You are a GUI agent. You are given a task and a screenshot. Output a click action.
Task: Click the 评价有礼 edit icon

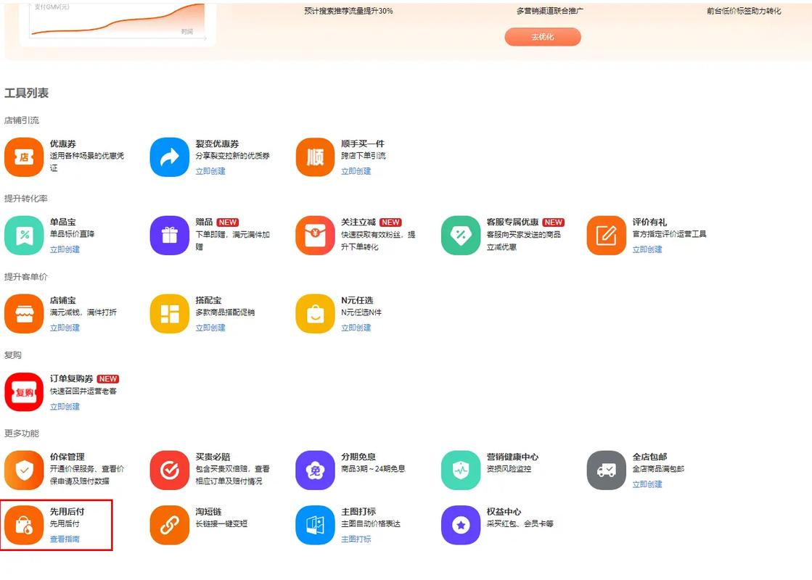click(x=607, y=236)
